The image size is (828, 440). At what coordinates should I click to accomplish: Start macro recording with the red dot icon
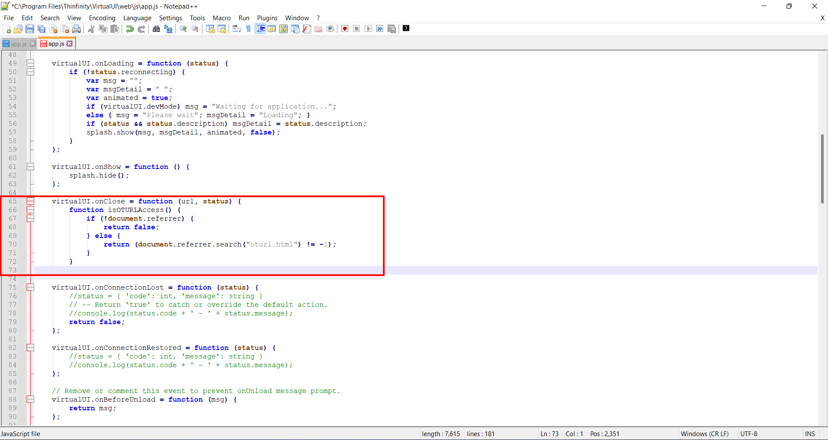[345, 29]
